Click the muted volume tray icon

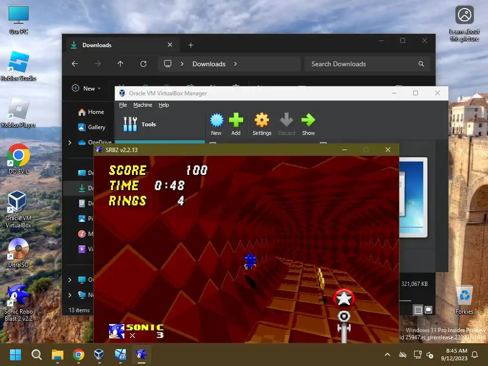pyautogui.click(x=430, y=355)
